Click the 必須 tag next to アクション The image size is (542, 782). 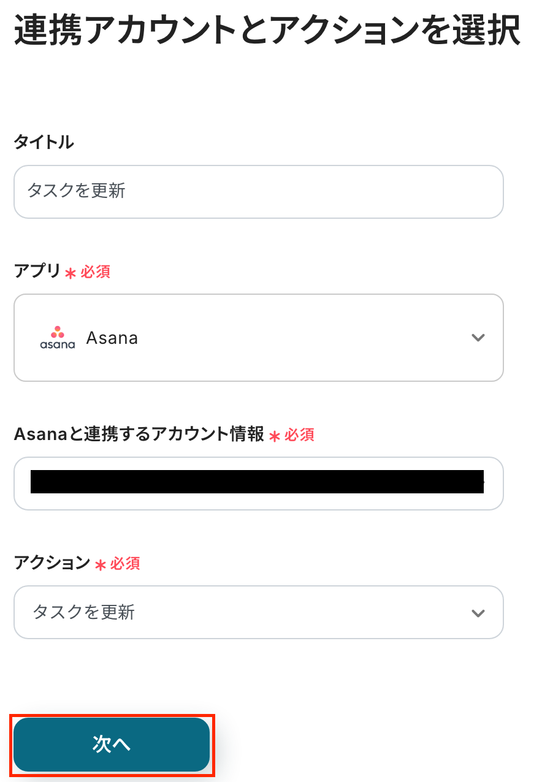[x=126, y=564]
